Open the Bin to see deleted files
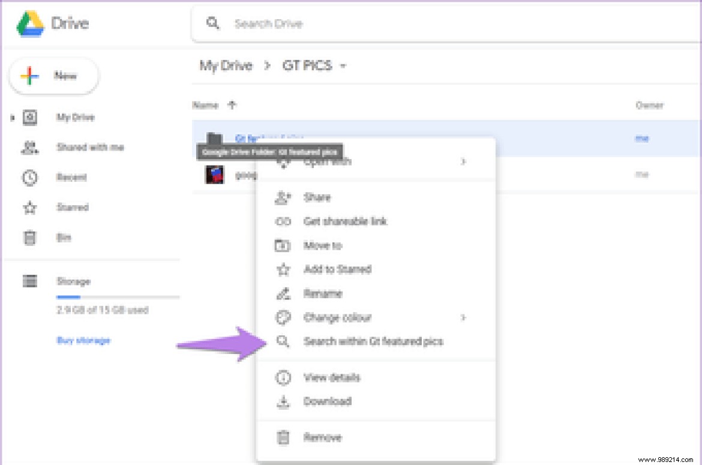The height and width of the screenshot is (465, 702). point(64,238)
